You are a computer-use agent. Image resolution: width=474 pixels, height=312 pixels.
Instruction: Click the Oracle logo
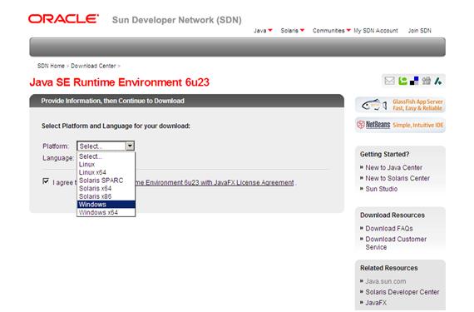coord(63,19)
